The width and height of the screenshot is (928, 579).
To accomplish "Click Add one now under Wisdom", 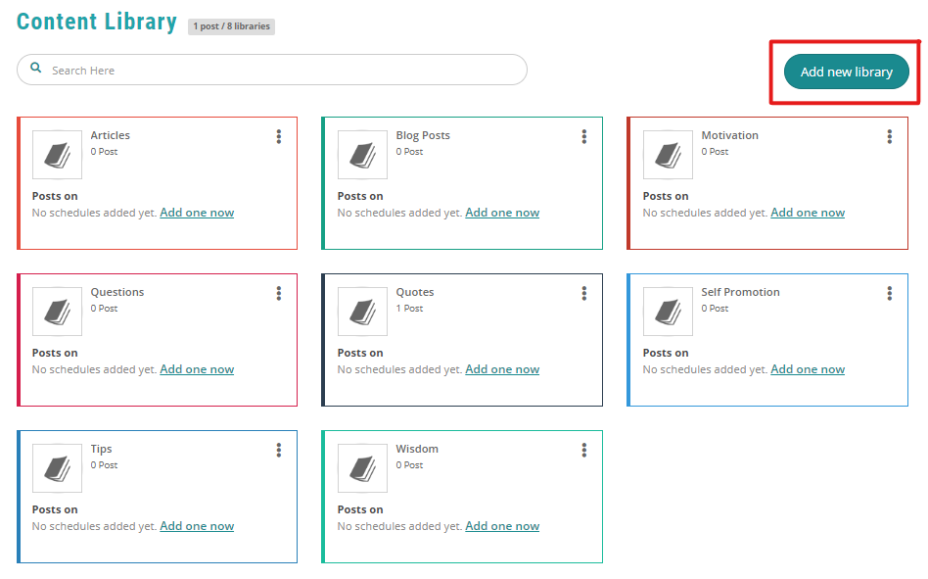I will pos(502,526).
